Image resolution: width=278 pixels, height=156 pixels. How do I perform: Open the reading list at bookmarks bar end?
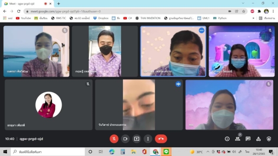pos(267,18)
